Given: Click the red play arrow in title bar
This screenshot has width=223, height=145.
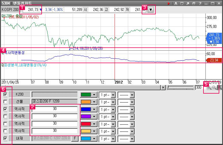Looking at the screenshot, I should [169, 3].
